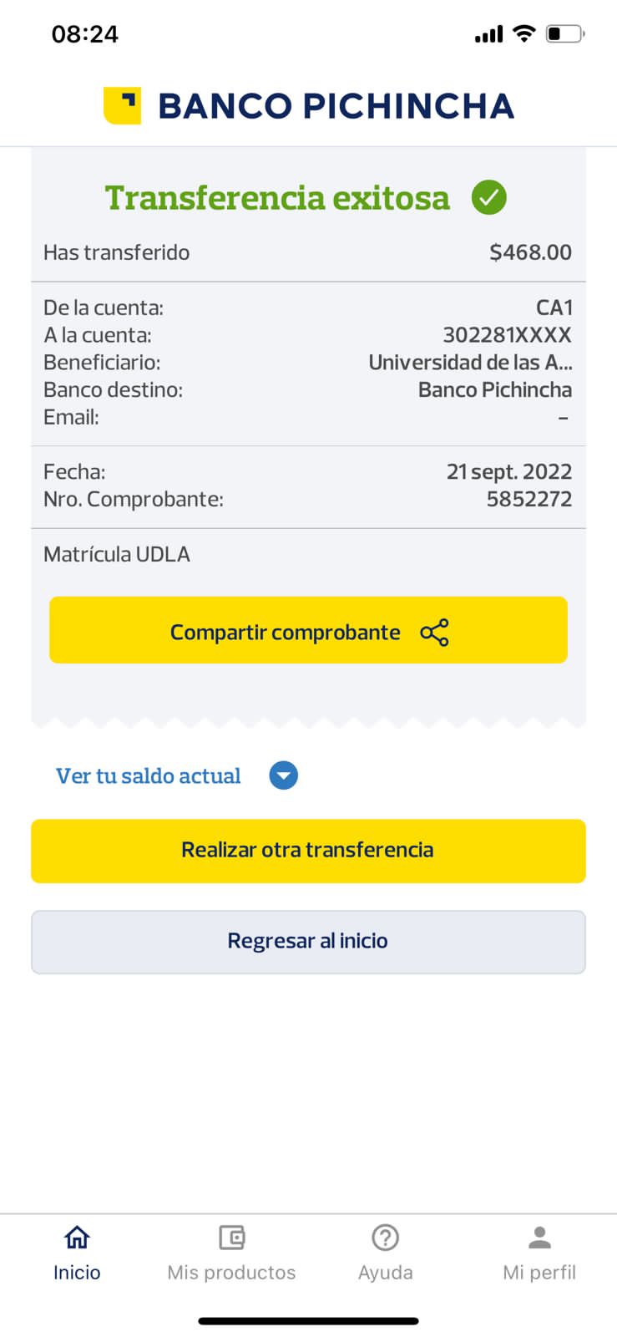Open the Ver tu saldo actual expander
617x1337 pixels.
coord(149,775)
